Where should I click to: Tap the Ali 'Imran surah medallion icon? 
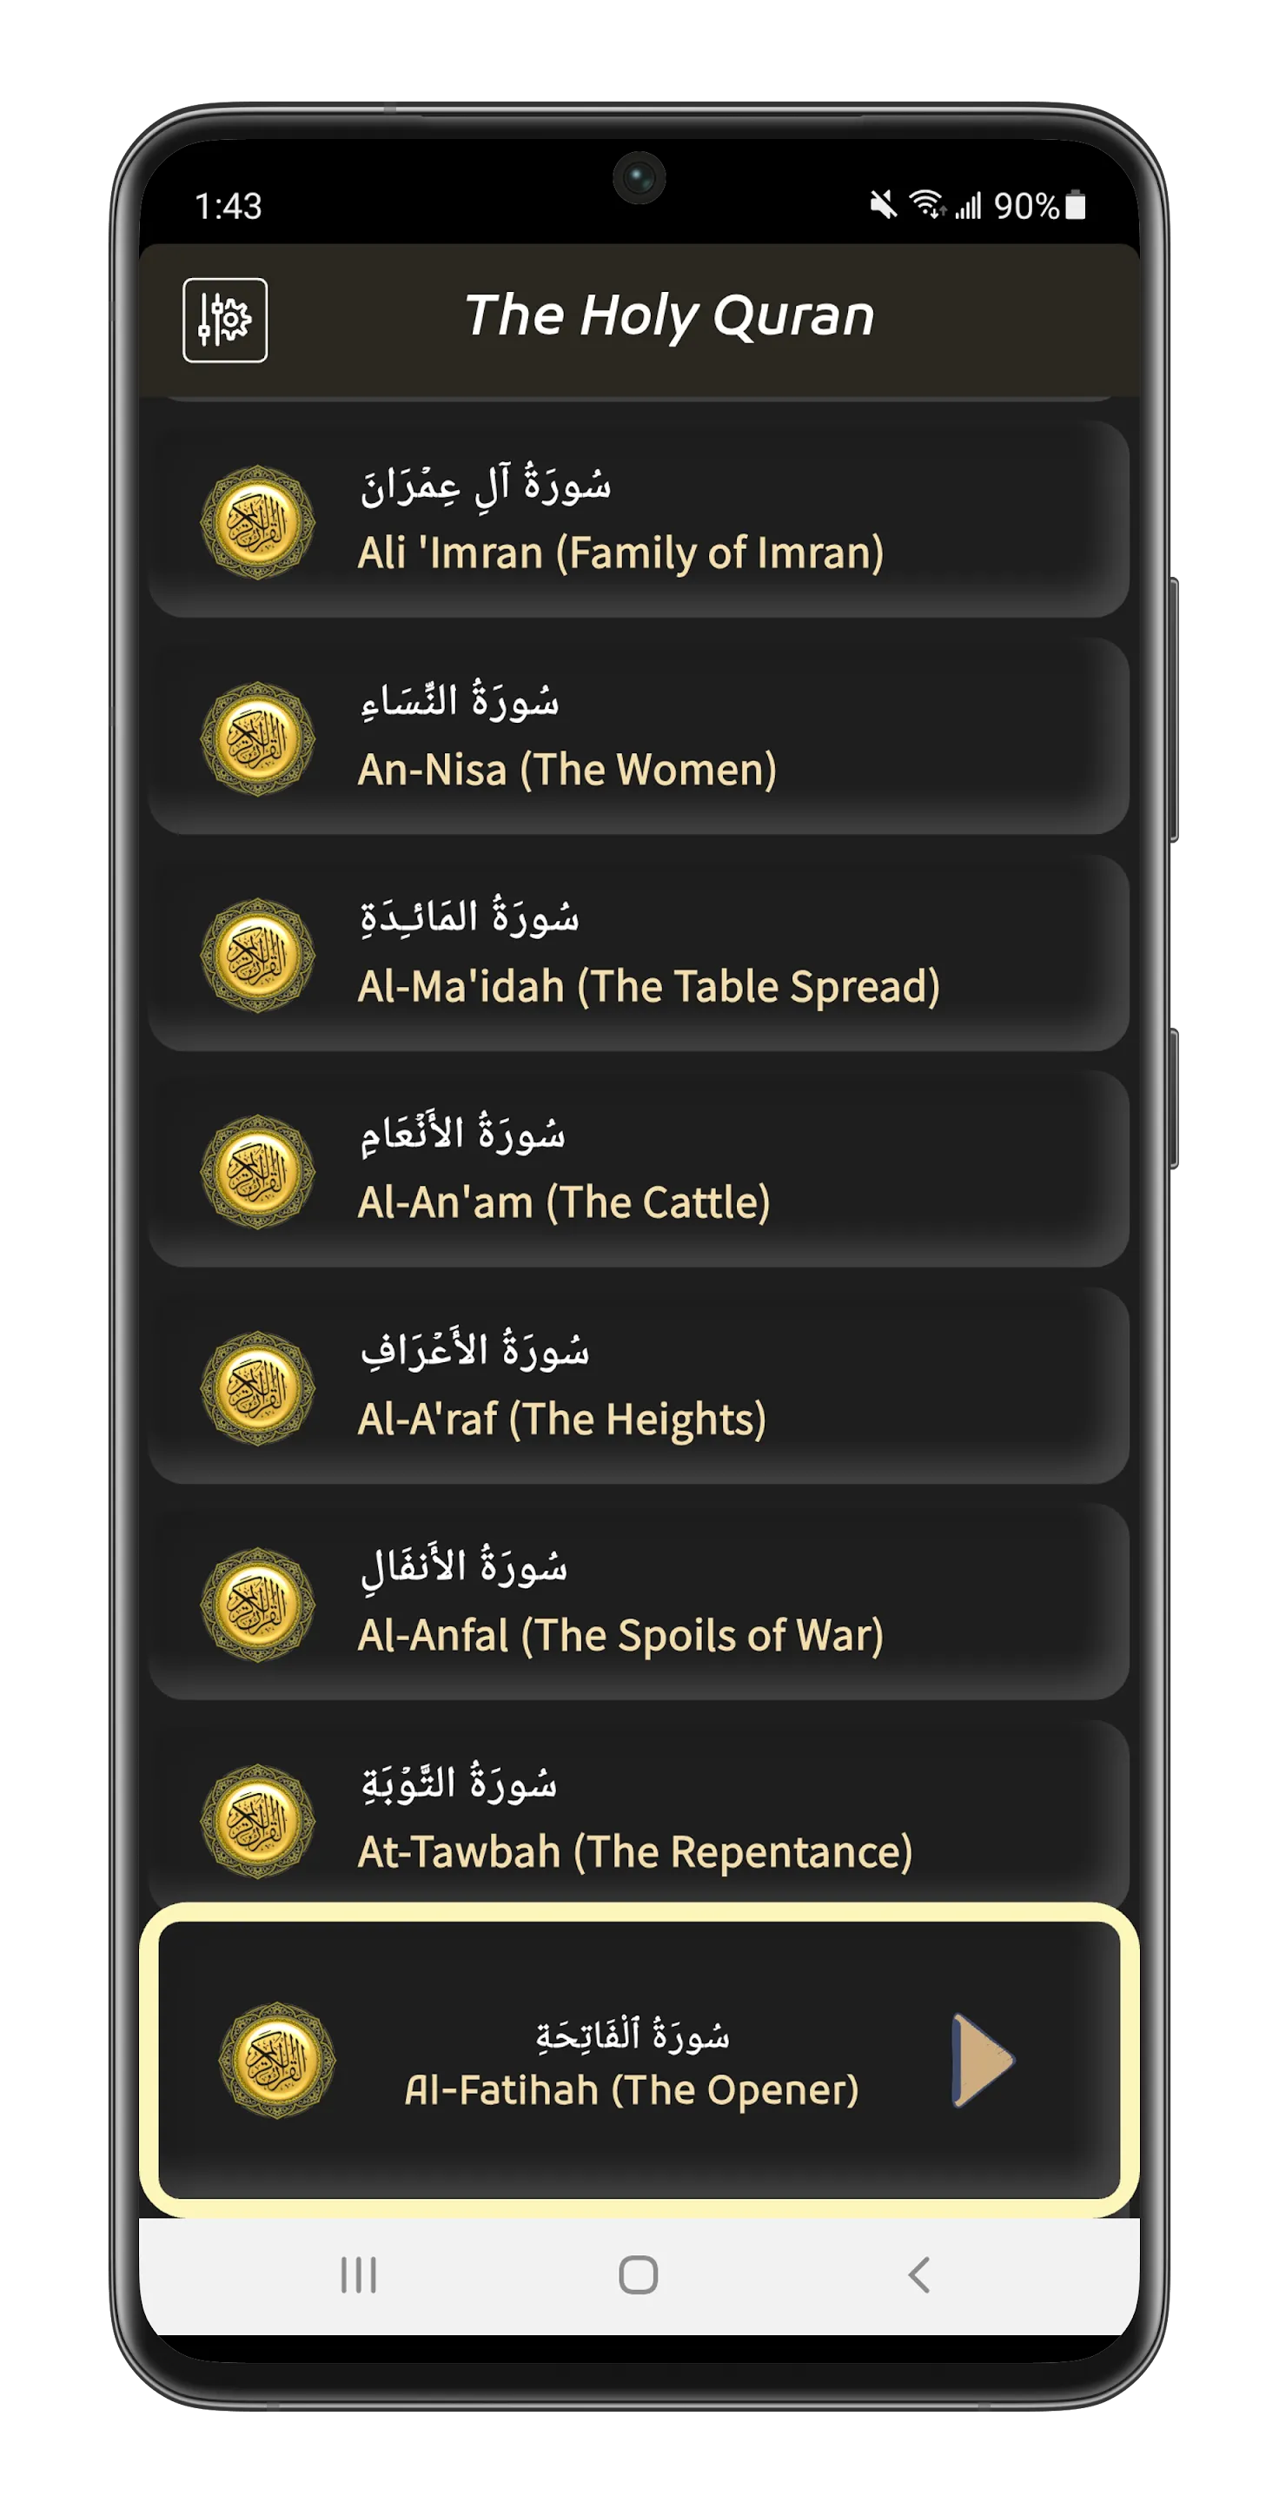pos(257,521)
